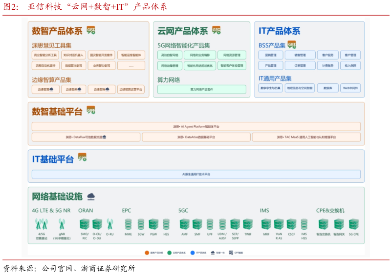Click the UPF database icon
The height and width of the screenshot is (275, 392).
(x=210, y=224)
